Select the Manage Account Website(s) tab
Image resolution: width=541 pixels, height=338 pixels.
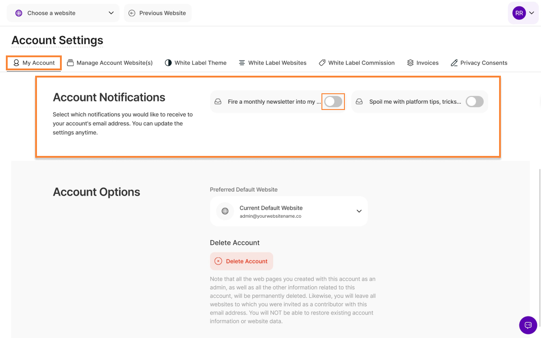coord(110,63)
